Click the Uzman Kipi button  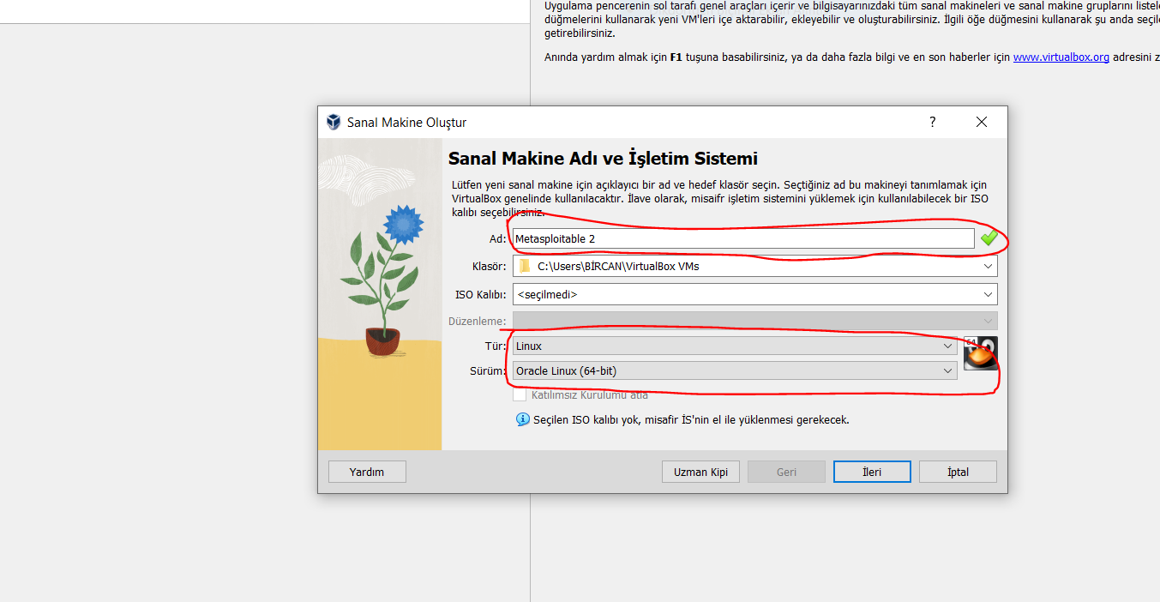[700, 472]
